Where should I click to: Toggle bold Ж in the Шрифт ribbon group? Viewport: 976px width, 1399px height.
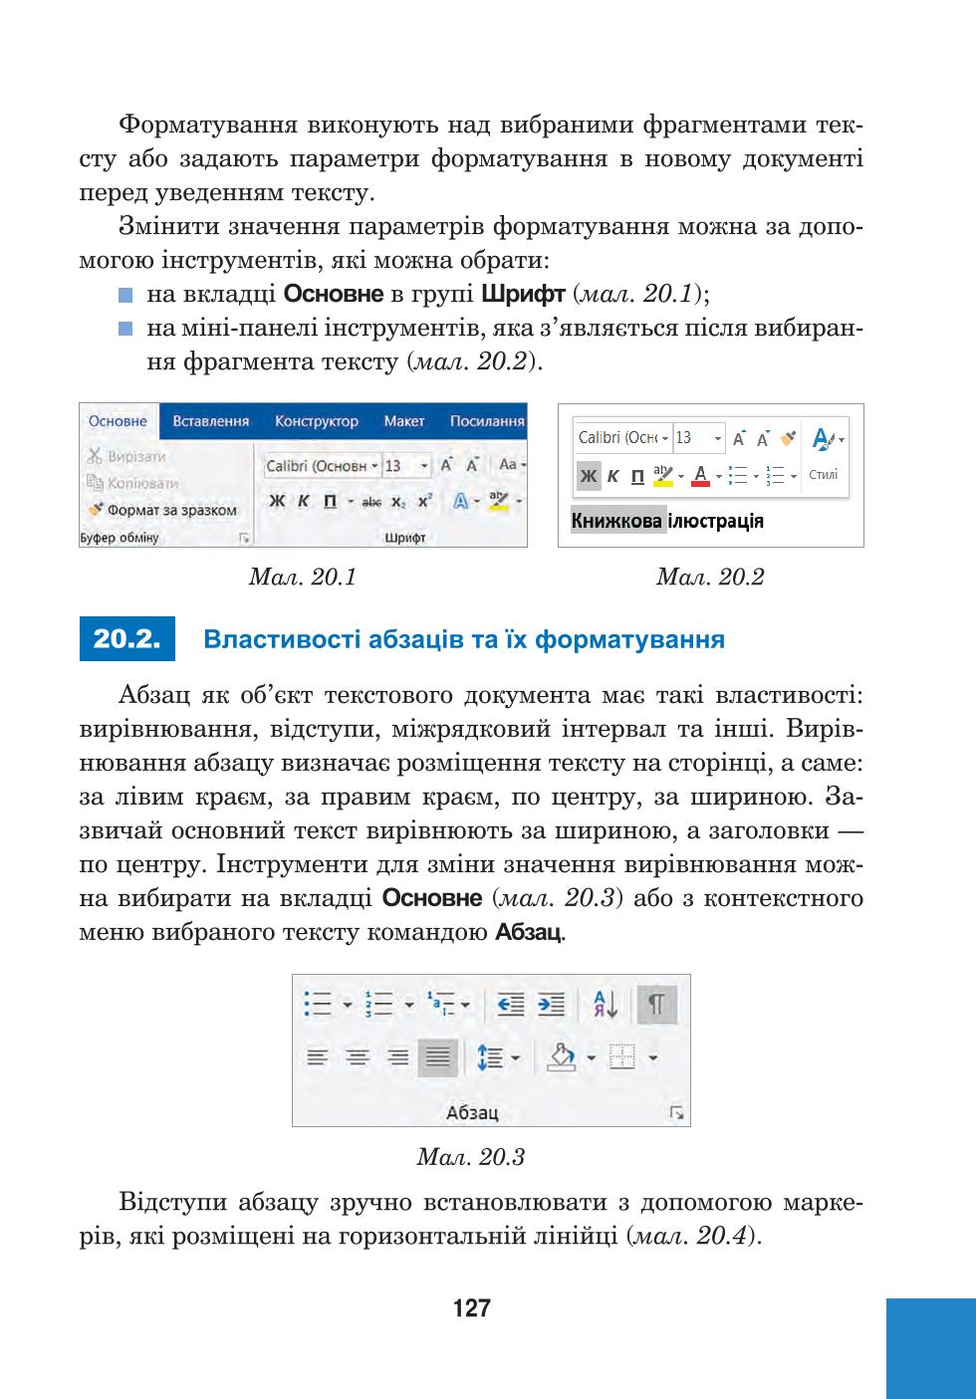277,501
